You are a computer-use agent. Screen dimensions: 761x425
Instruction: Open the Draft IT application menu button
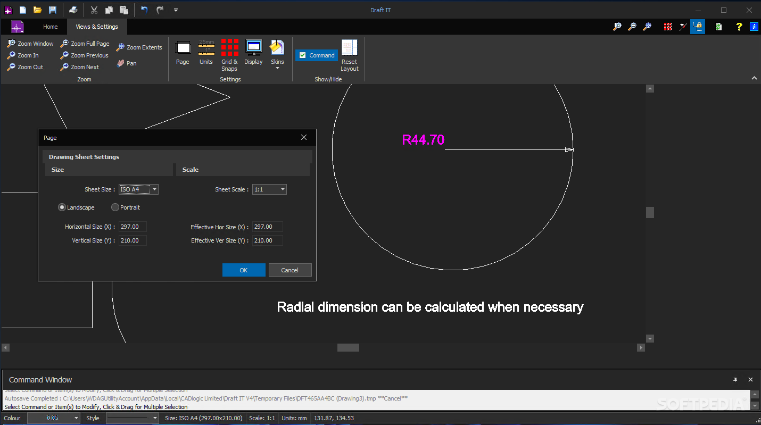(18, 27)
